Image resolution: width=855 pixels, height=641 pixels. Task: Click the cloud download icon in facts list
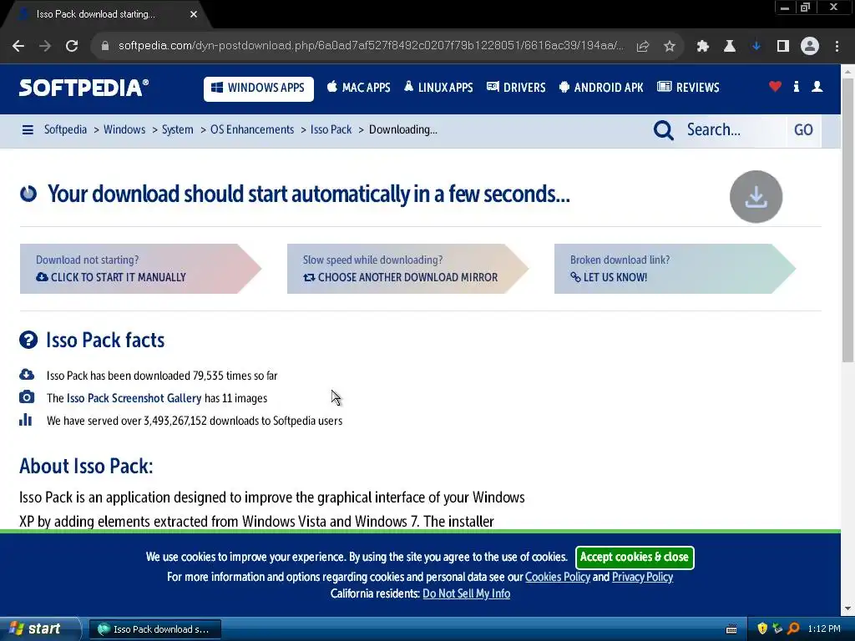[26, 375]
